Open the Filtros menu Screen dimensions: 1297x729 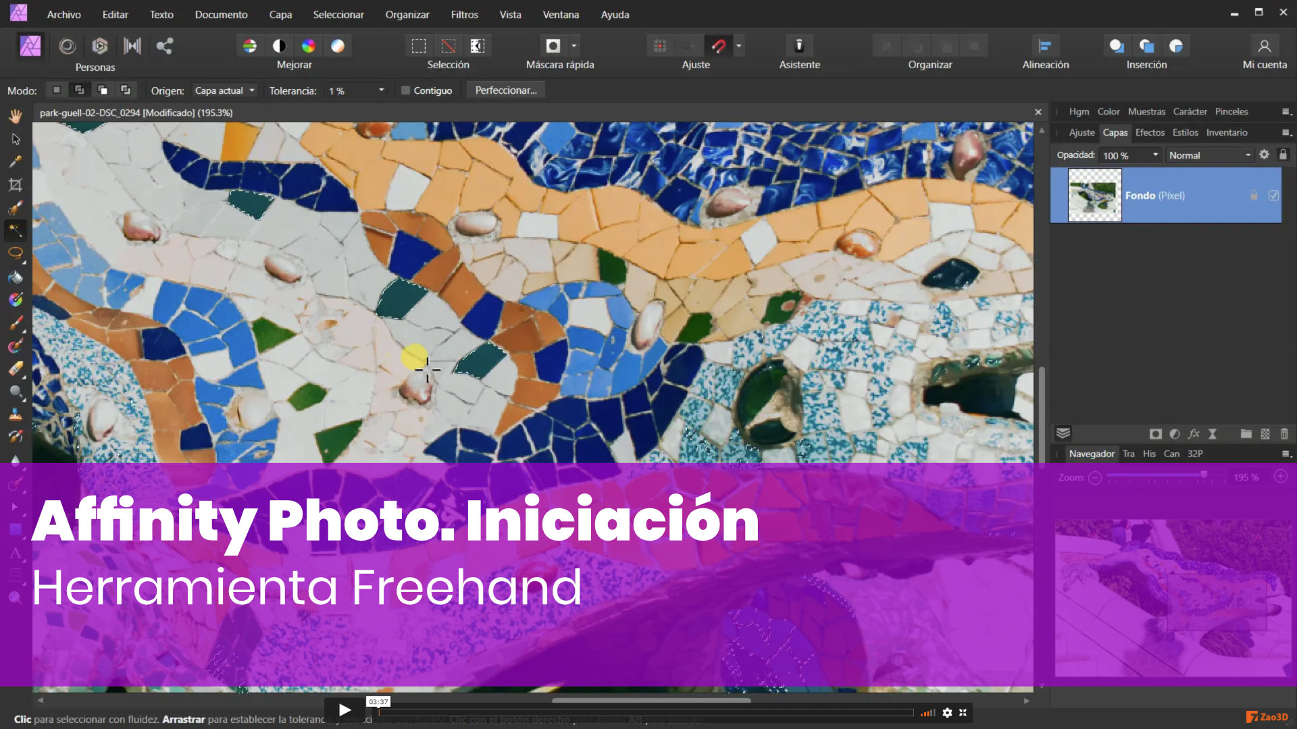tap(465, 14)
